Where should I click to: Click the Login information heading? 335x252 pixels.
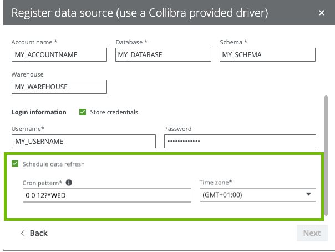click(39, 112)
